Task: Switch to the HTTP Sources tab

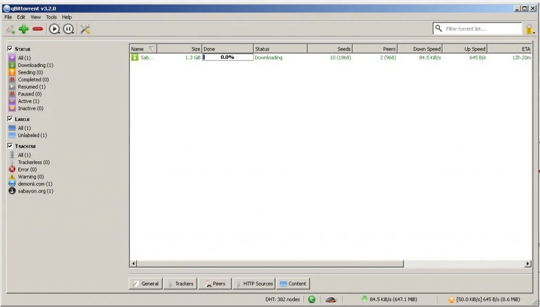Action: click(x=254, y=284)
